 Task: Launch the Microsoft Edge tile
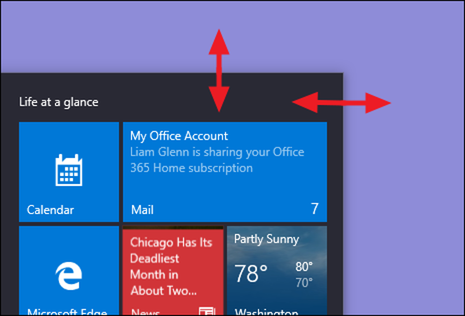point(69,270)
